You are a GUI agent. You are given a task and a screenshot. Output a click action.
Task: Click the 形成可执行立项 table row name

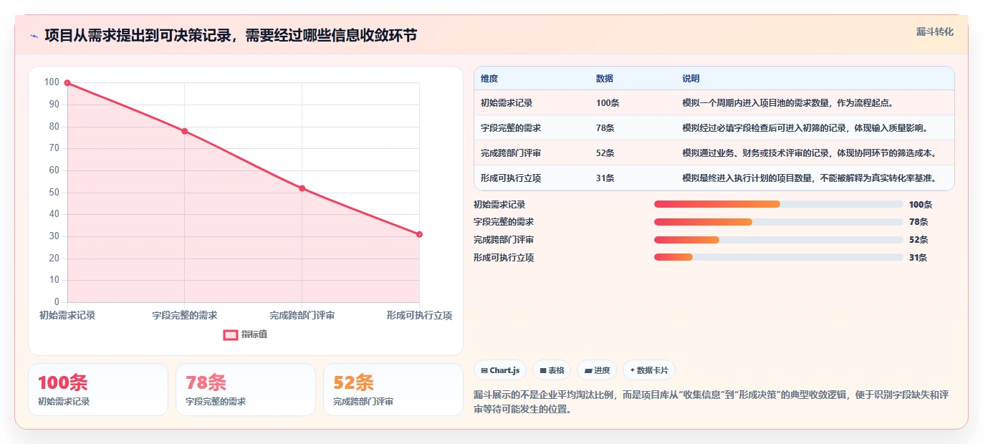(511, 178)
